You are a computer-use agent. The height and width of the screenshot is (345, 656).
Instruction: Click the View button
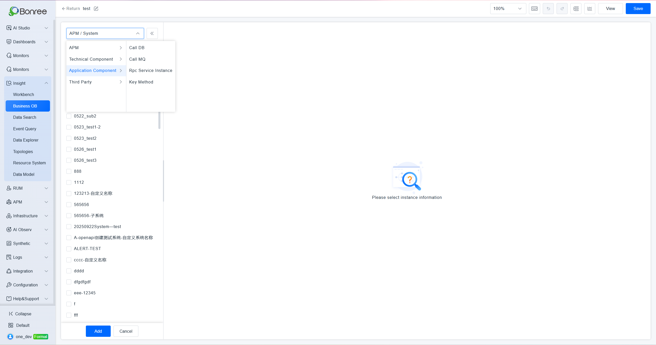[x=610, y=9]
